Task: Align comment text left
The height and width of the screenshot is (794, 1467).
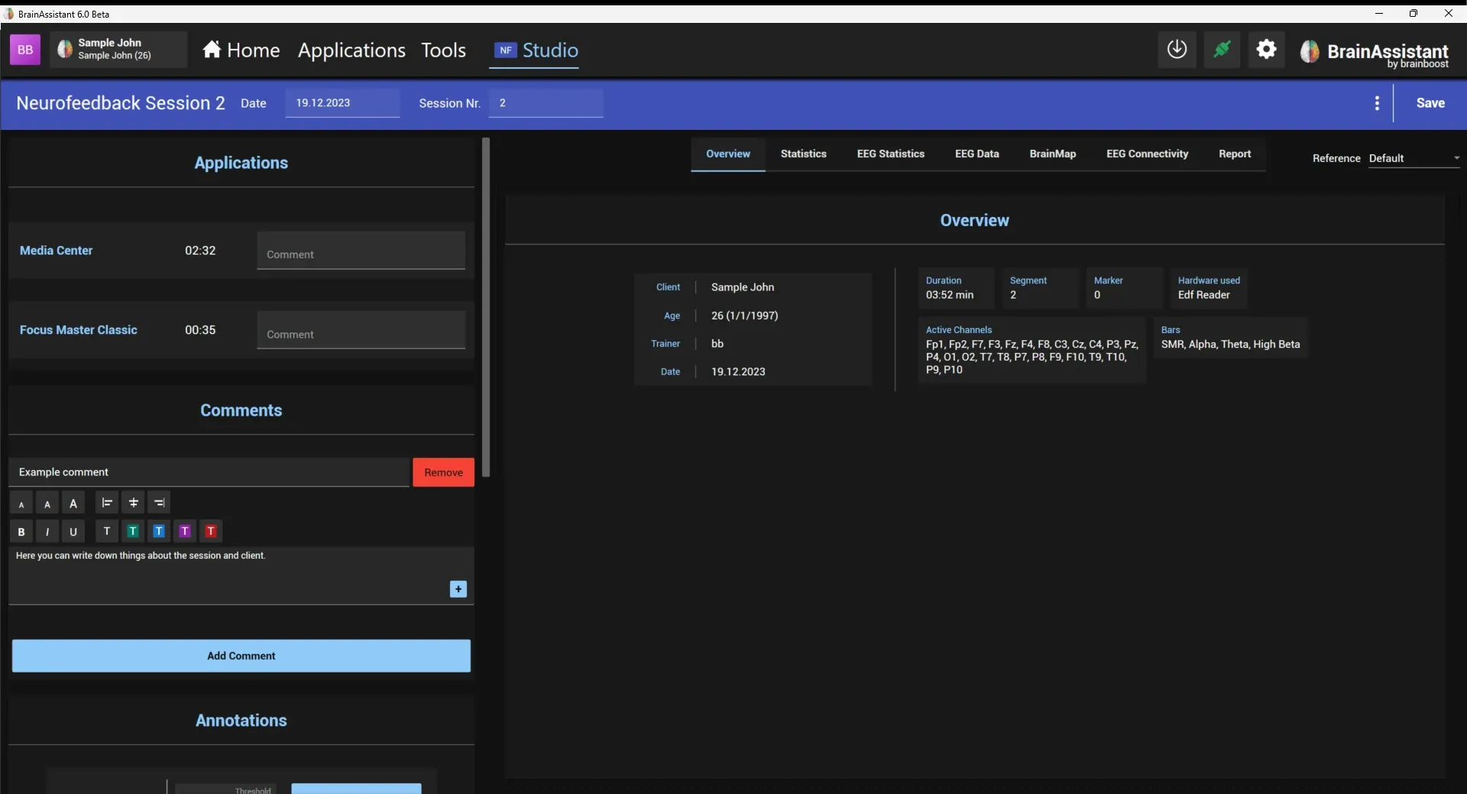Action: tap(107, 503)
